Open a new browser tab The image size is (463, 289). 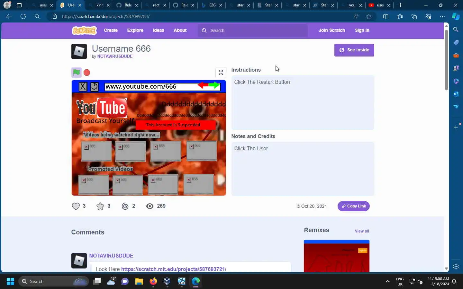click(x=400, y=5)
